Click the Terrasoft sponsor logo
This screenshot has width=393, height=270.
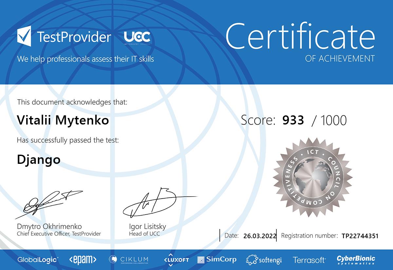point(309,260)
